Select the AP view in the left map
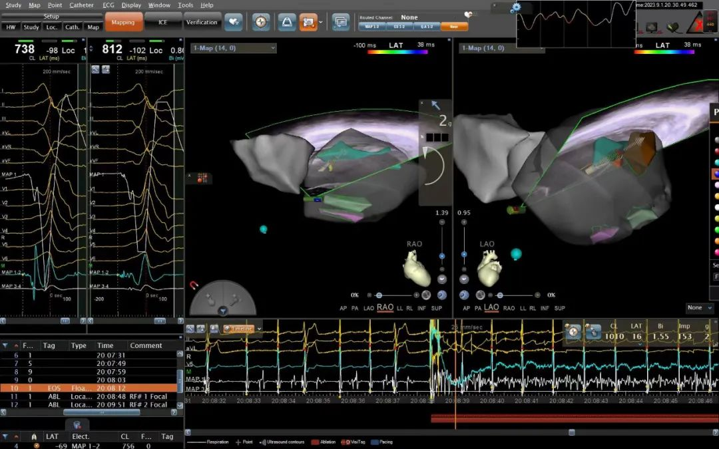719x449 pixels. (x=344, y=308)
